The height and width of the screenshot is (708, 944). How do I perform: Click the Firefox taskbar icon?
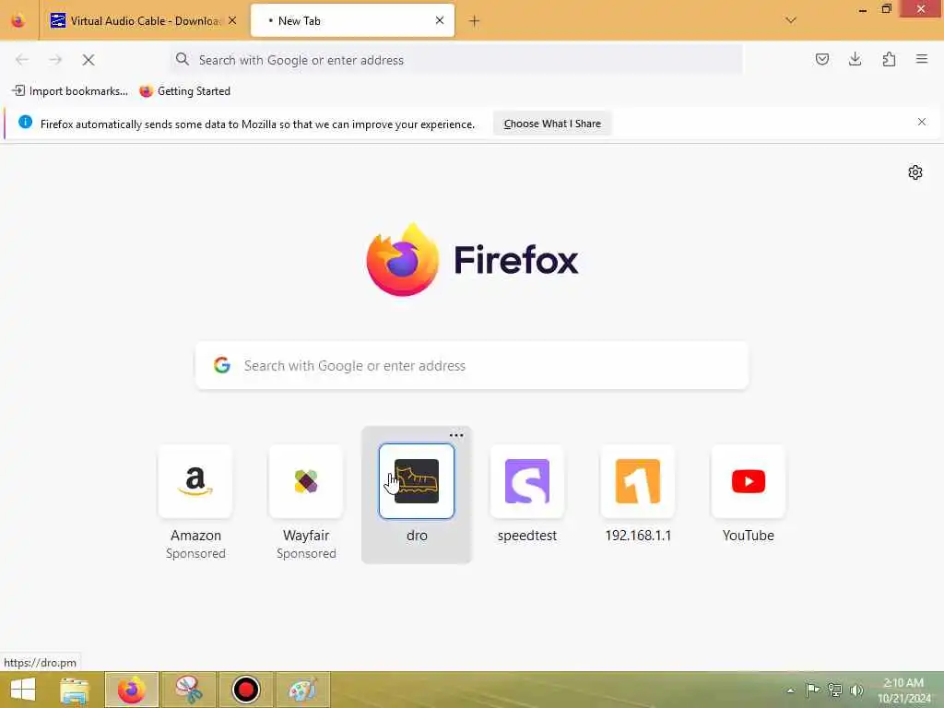coord(131,690)
